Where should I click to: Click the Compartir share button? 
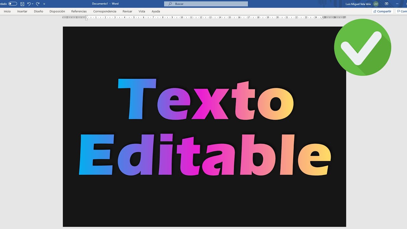pyautogui.click(x=383, y=11)
